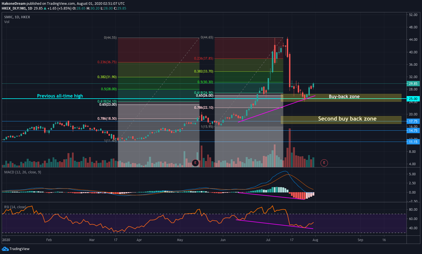Image resolution: width=422 pixels, height=254 pixels.
Task: Click the 0.5(28.00) Fibonacci level label
Action: pos(109,89)
